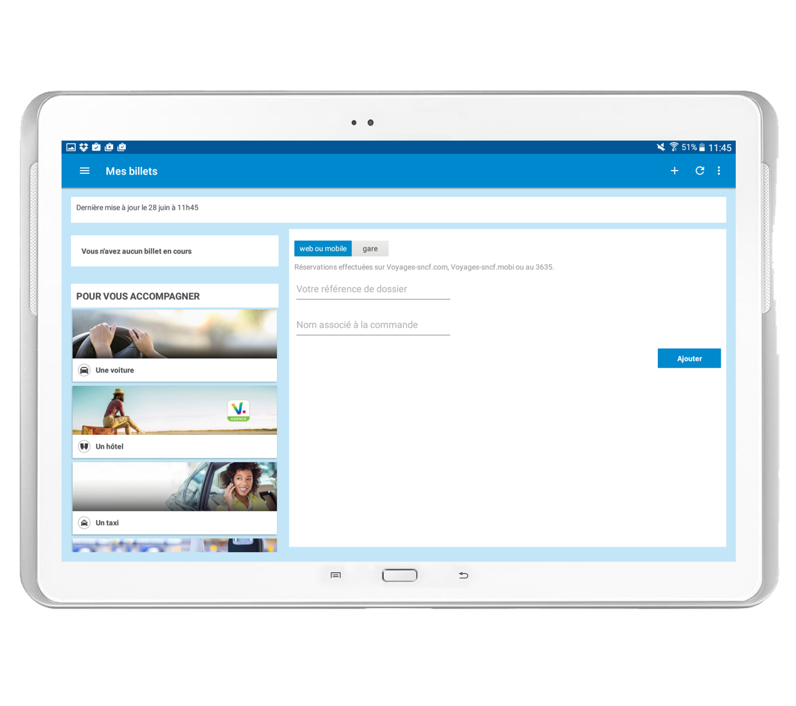Tap the taxi icon beside Un taxi
Image resolution: width=796 pixels, height=706 pixels.
click(x=84, y=523)
